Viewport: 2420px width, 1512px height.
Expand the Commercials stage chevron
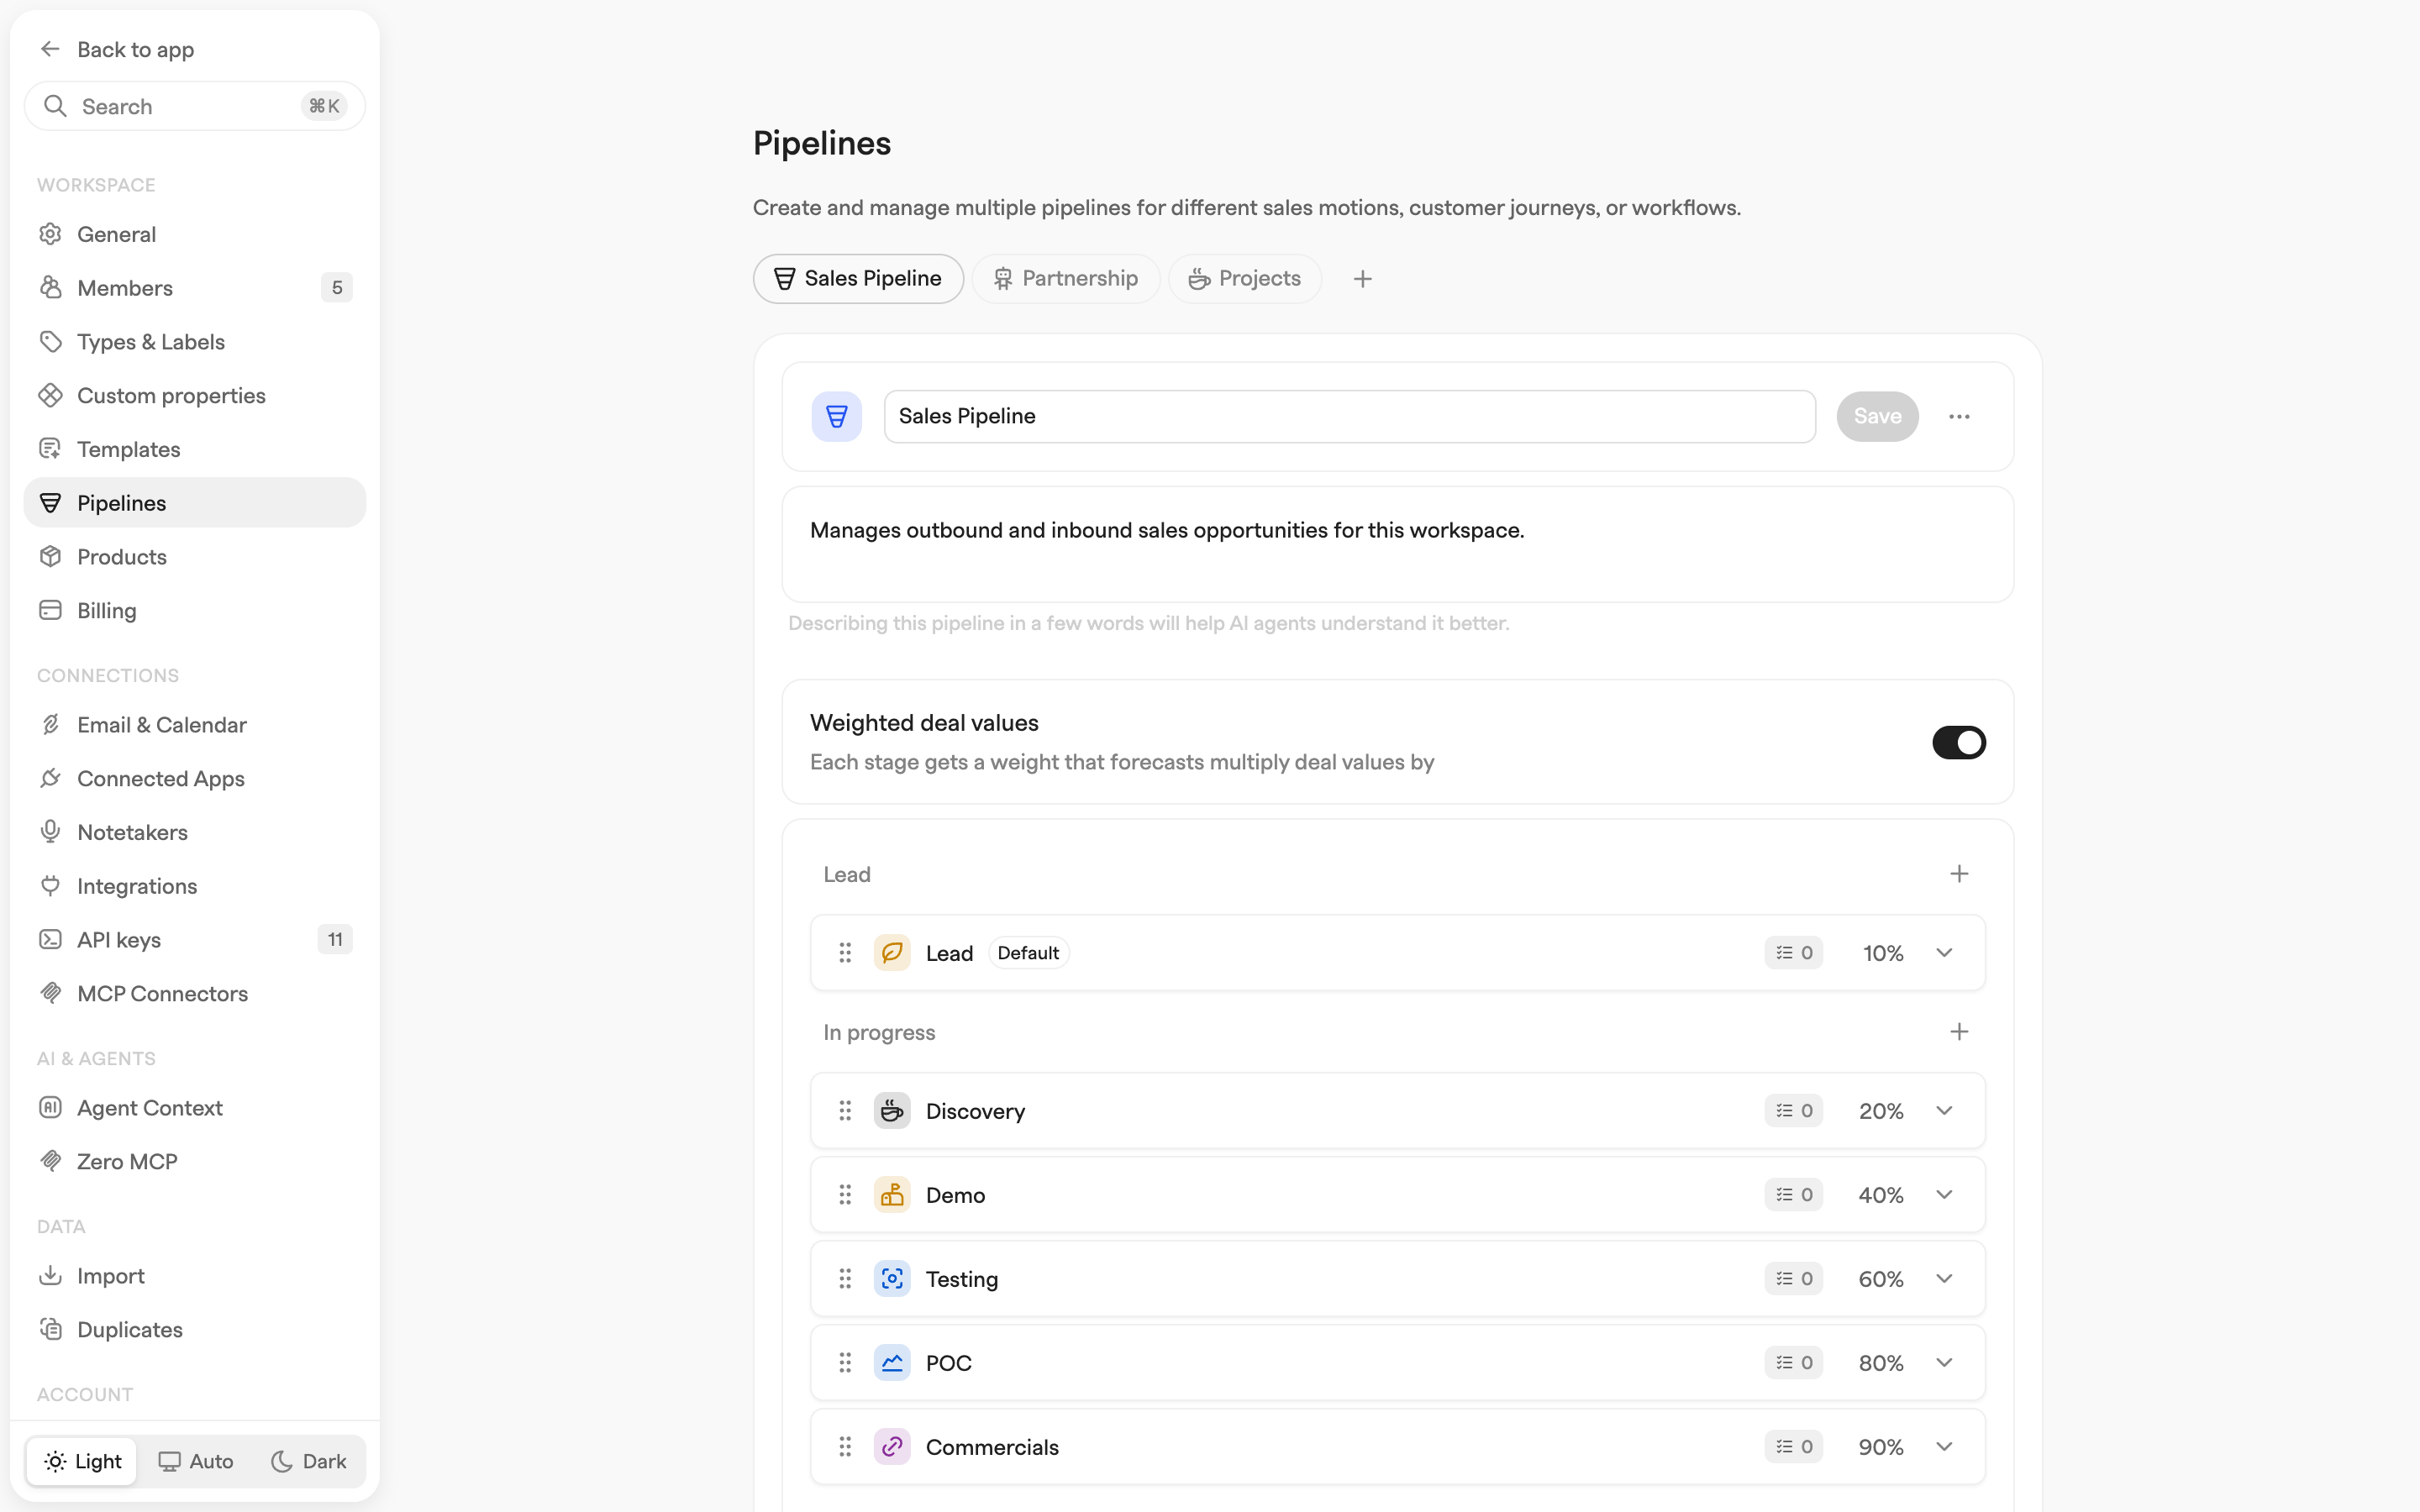1944,1447
